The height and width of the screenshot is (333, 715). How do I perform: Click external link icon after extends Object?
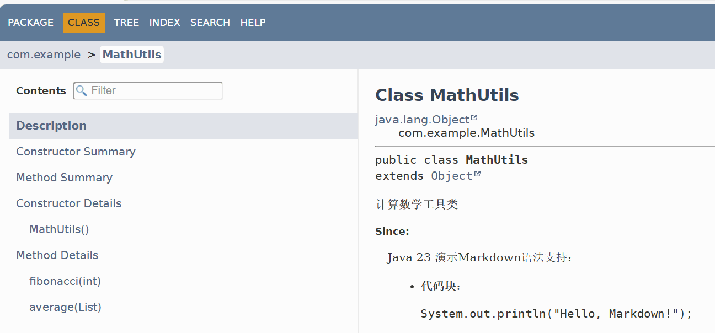[477, 174]
